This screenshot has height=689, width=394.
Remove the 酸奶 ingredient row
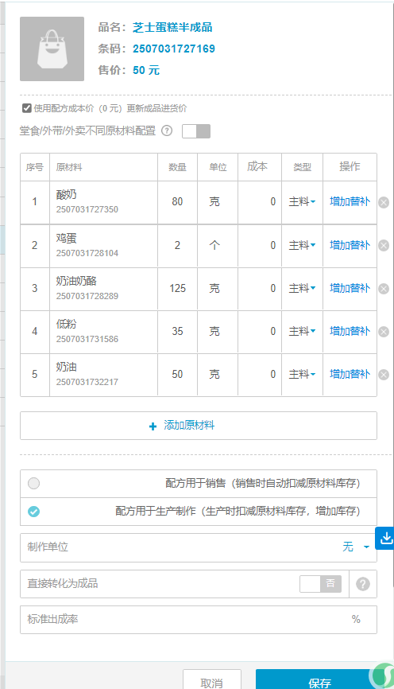pos(384,202)
